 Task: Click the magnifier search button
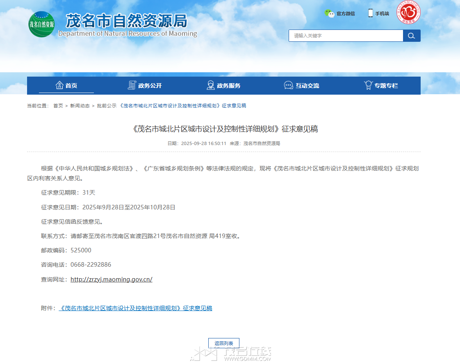click(x=412, y=36)
